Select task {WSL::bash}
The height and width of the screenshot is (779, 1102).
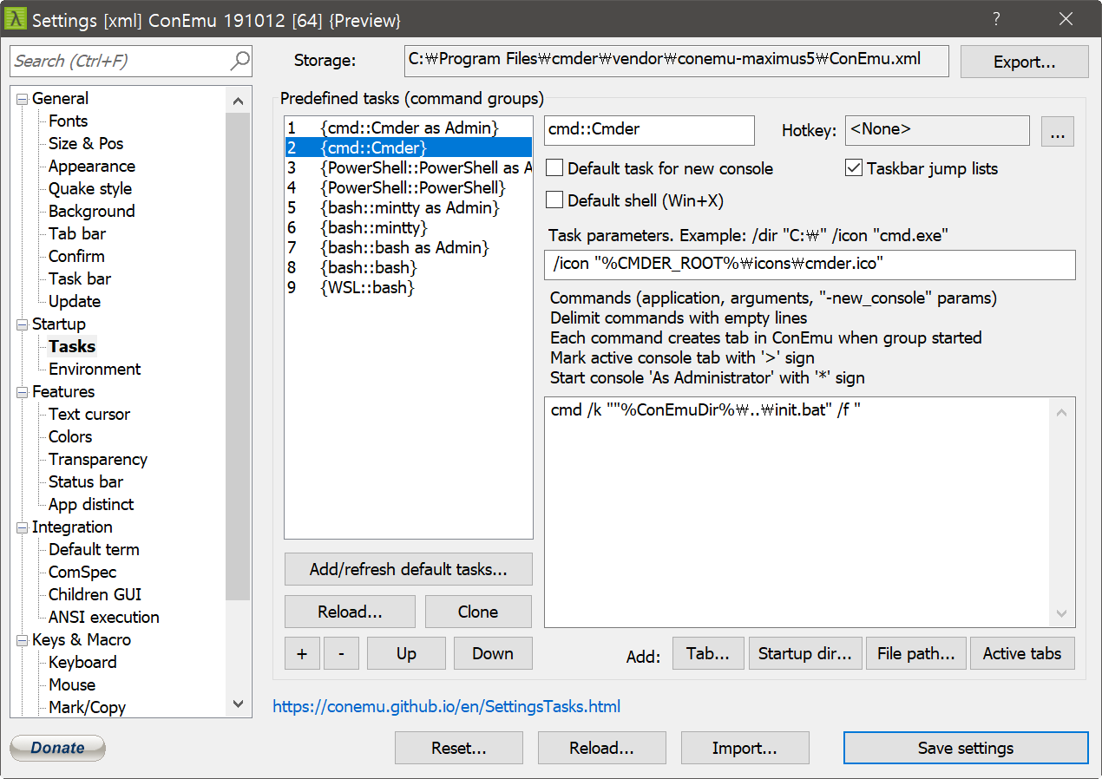409,287
